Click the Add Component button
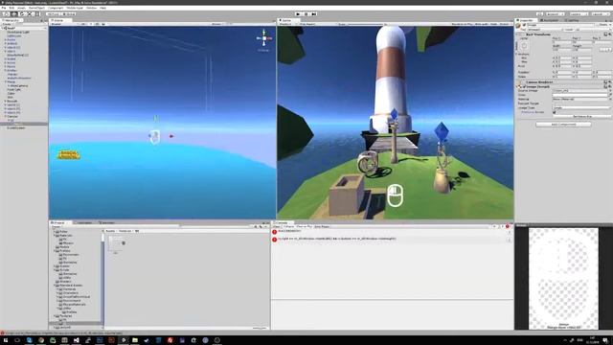The height and width of the screenshot is (345, 613). click(563, 125)
